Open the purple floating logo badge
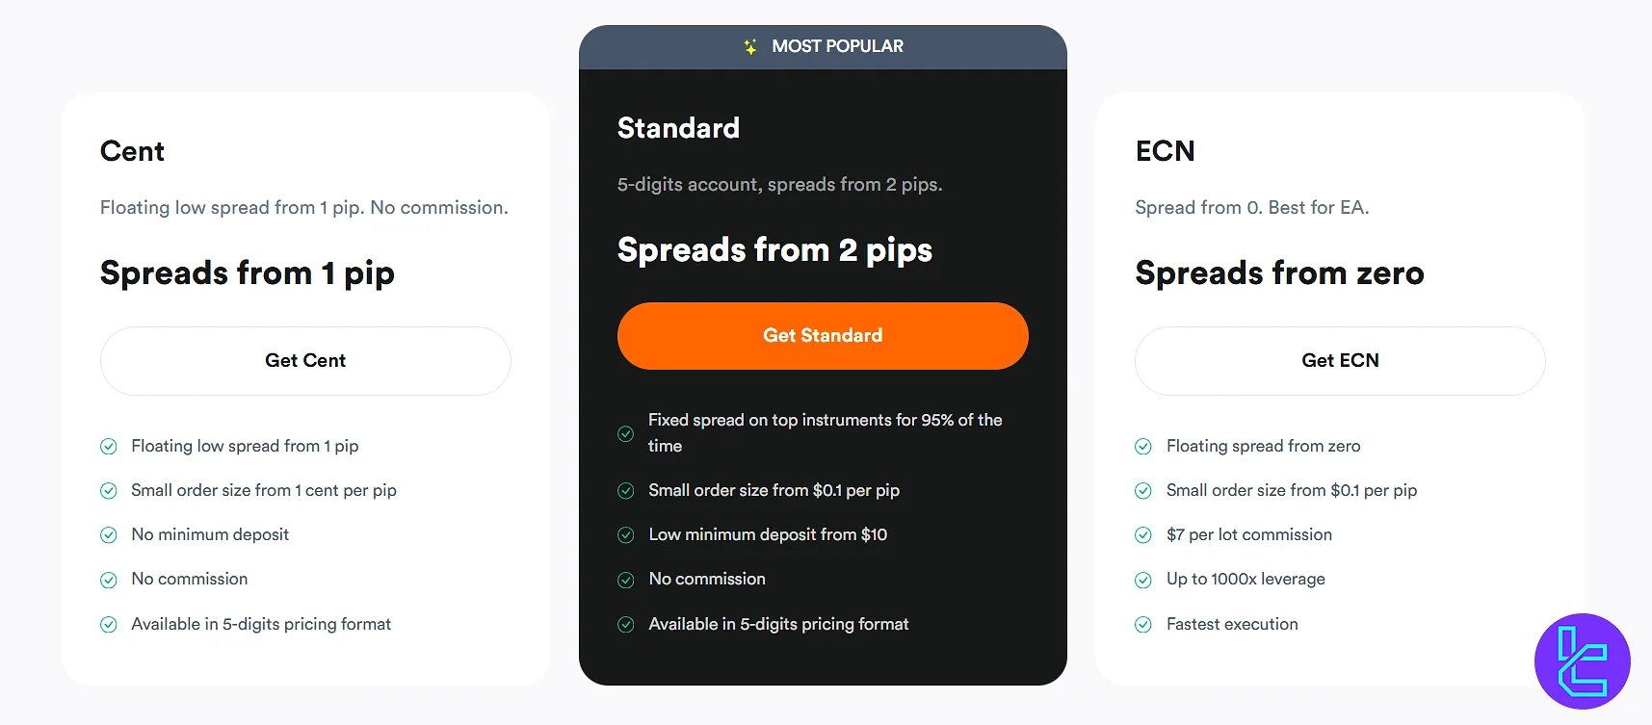The image size is (1652, 725). [x=1582, y=661]
